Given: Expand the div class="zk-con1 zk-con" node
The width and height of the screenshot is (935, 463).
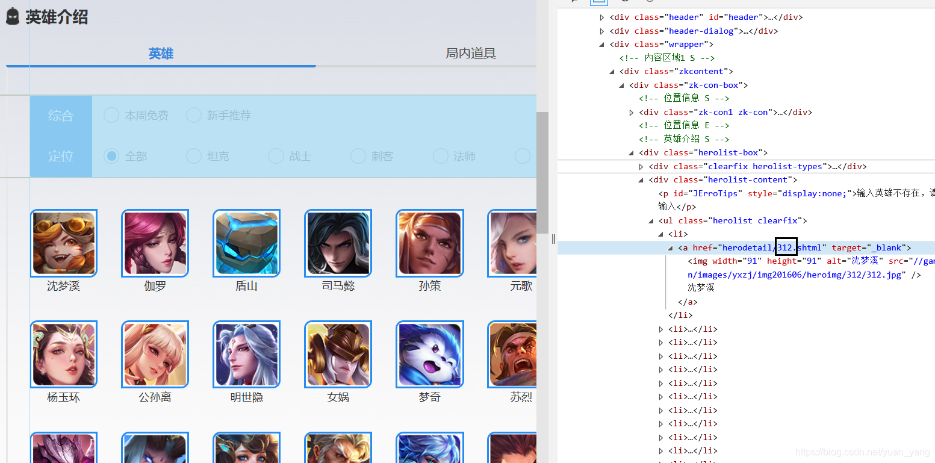Looking at the screenshot, I should click(x=632, y=113).
